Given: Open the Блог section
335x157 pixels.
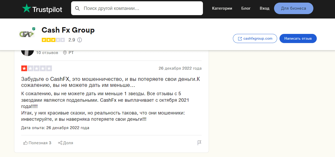Looking at the screenshot, I should (246, 8).
